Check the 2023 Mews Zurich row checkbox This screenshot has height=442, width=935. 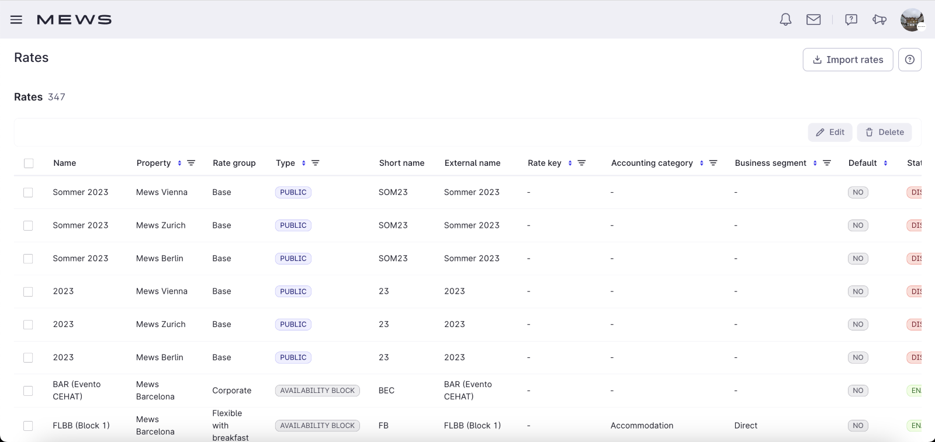coord(28,325)
